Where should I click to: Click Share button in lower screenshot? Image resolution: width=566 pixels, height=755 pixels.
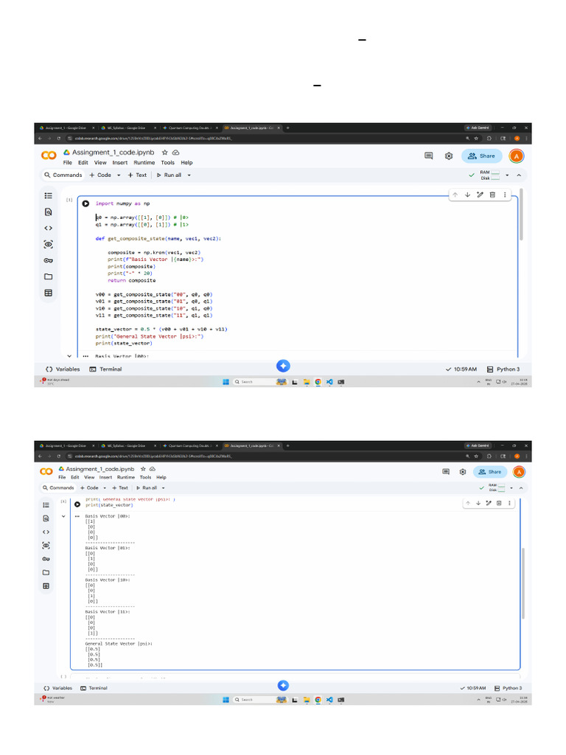coord(490,472)
